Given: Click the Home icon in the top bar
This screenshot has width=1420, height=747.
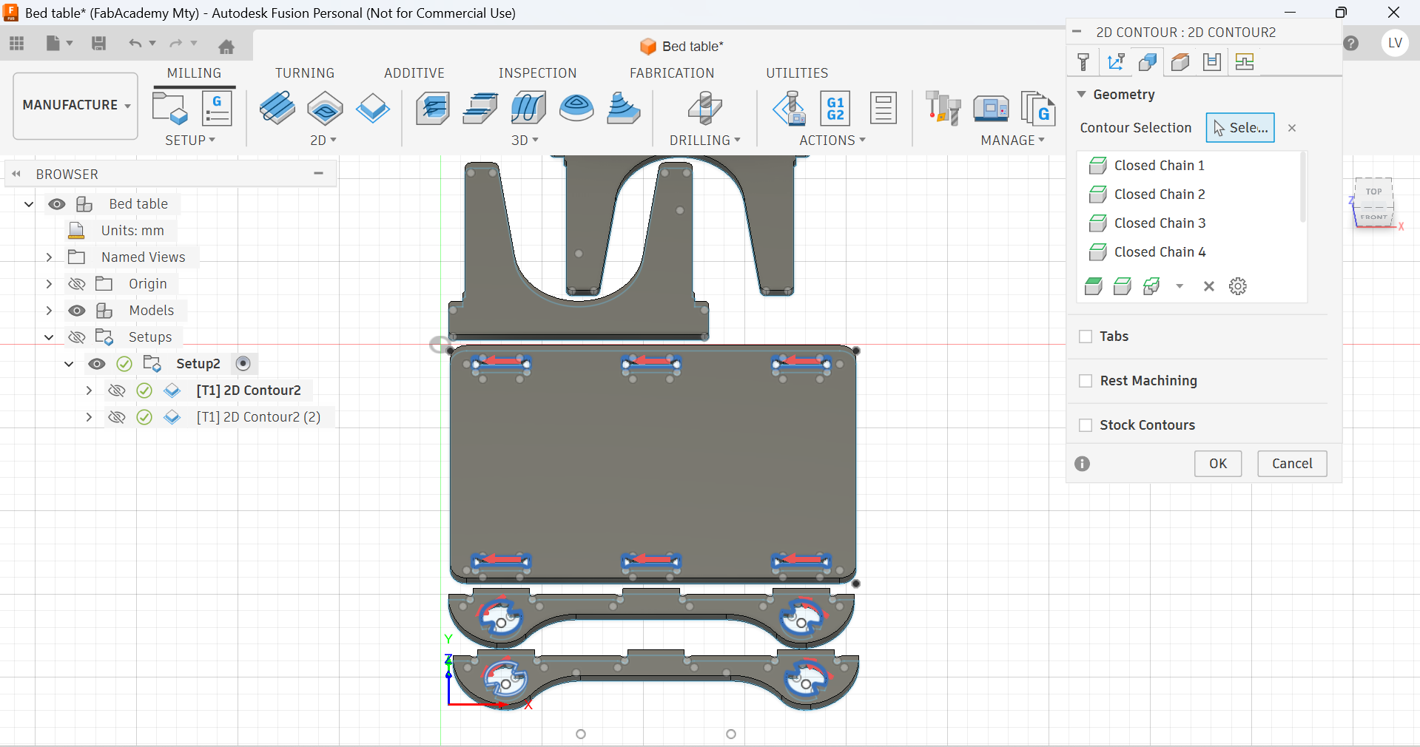Looking at the screenshot, I should click(226, 47).
